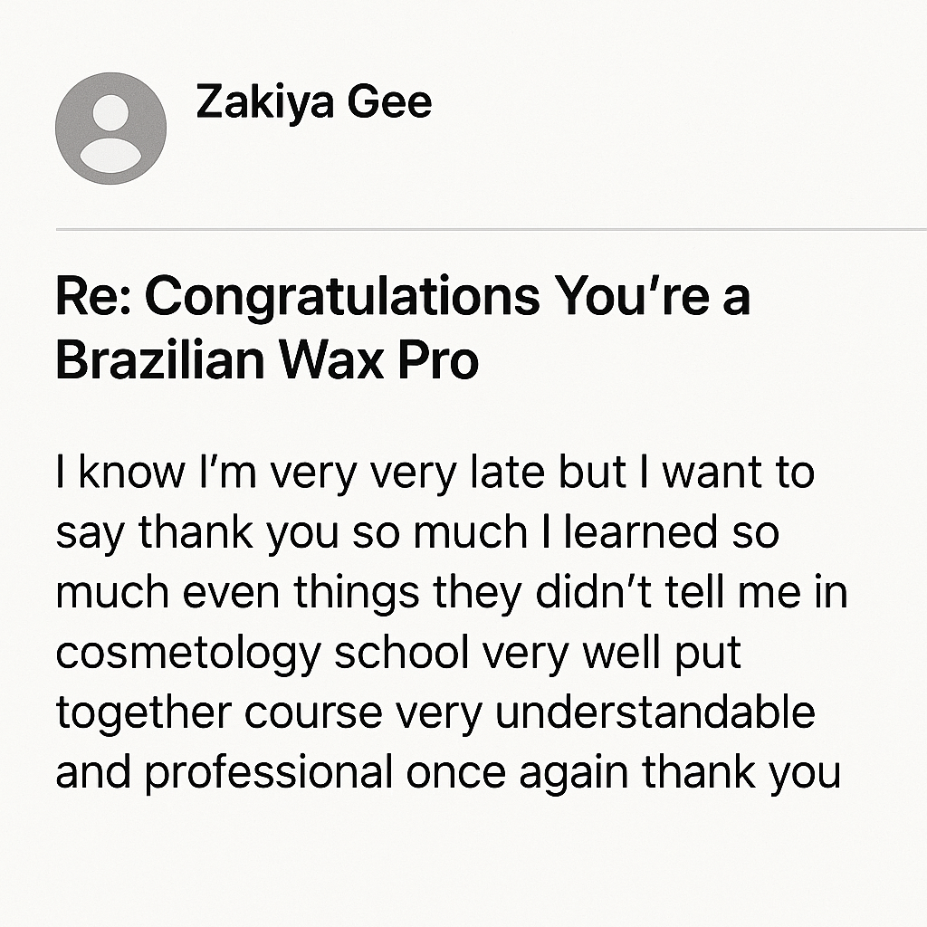Click the word "again" in the last line
Screen dimensions: 927x927
[x=573, y=775]
